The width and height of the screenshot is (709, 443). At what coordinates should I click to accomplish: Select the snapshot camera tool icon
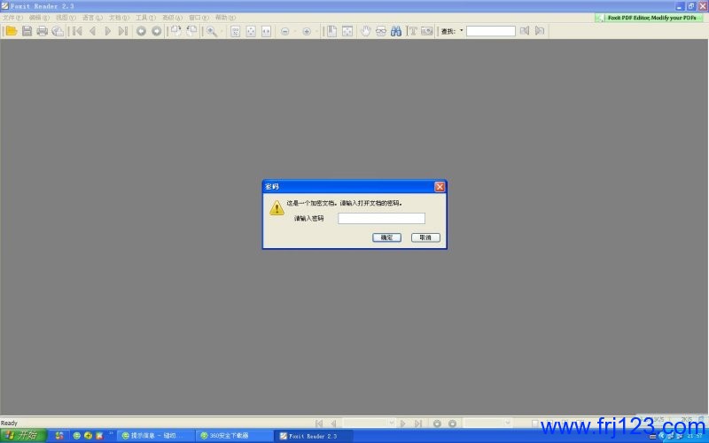click(x=427, y=31)
